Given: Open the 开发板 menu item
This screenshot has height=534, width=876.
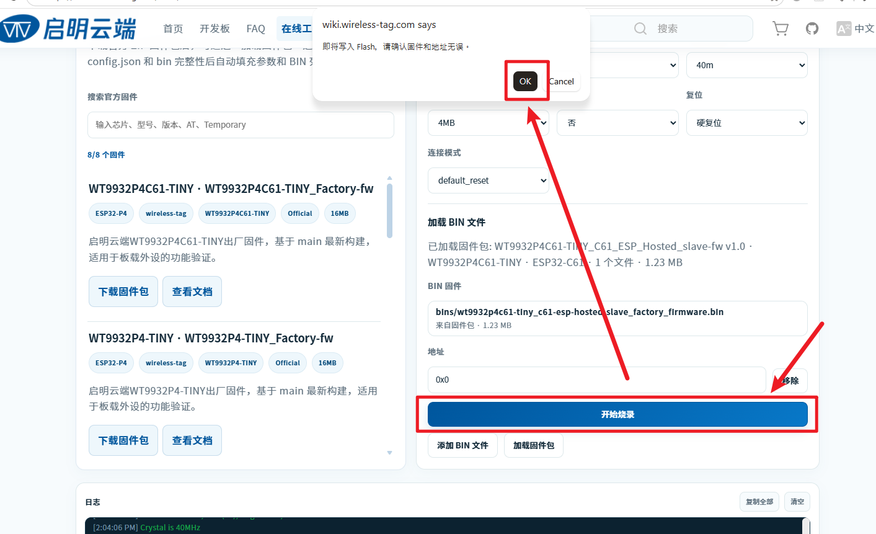Looking at the screenshot, I should point(215,29).
